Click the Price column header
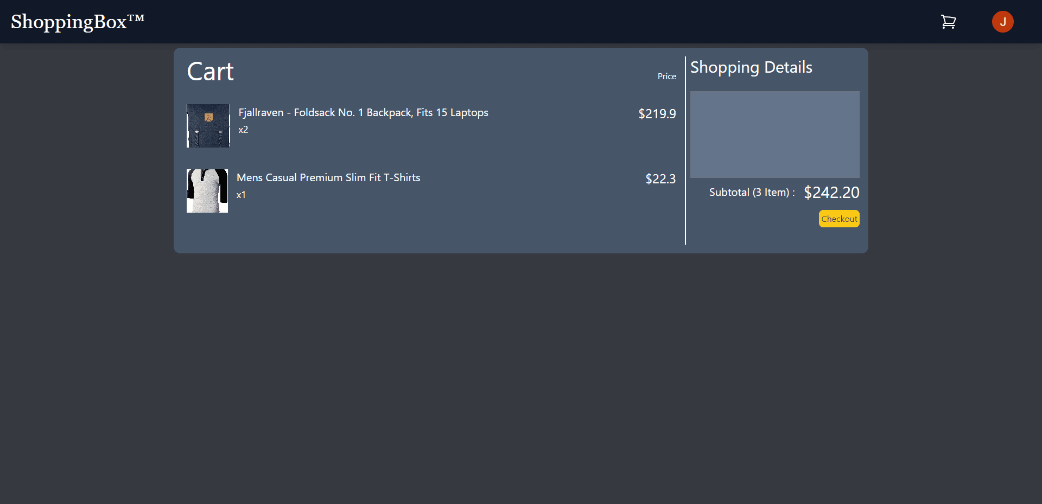Screen dimensions: 1042x504 click(666, 76)
